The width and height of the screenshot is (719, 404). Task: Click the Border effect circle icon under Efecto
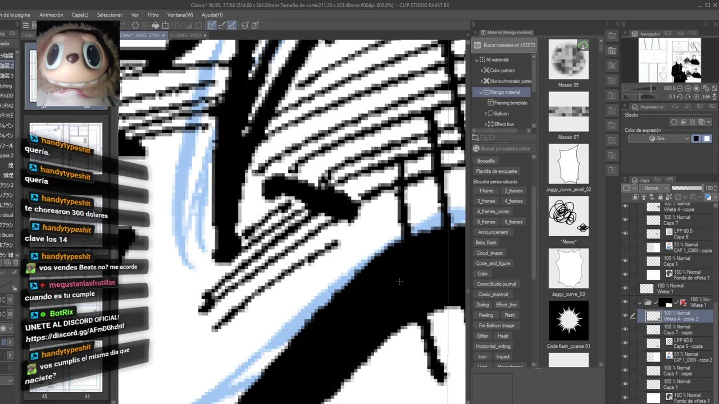click(x=674, y=122)
